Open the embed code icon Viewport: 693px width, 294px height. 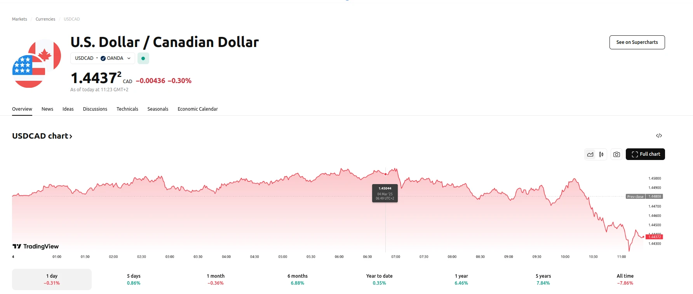(659, 136)
